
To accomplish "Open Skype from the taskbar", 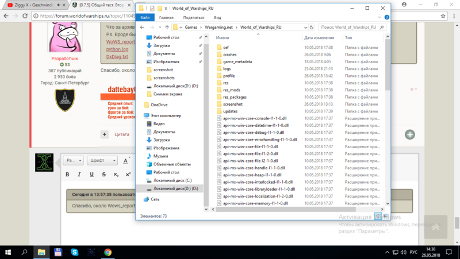I will [75, 252].
